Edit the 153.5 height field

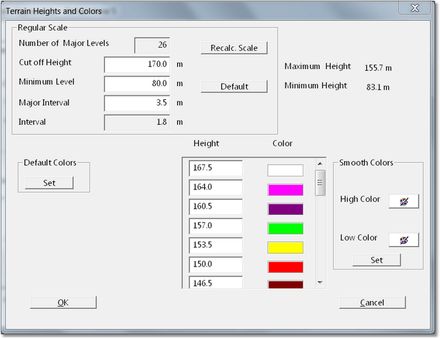point(216,245)
